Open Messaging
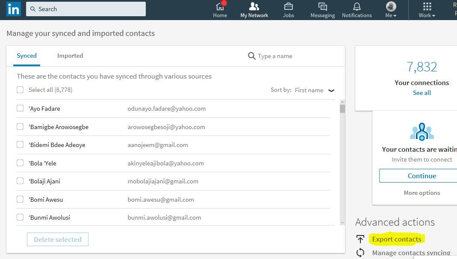The image size is (457, 259). coord(322,9)
